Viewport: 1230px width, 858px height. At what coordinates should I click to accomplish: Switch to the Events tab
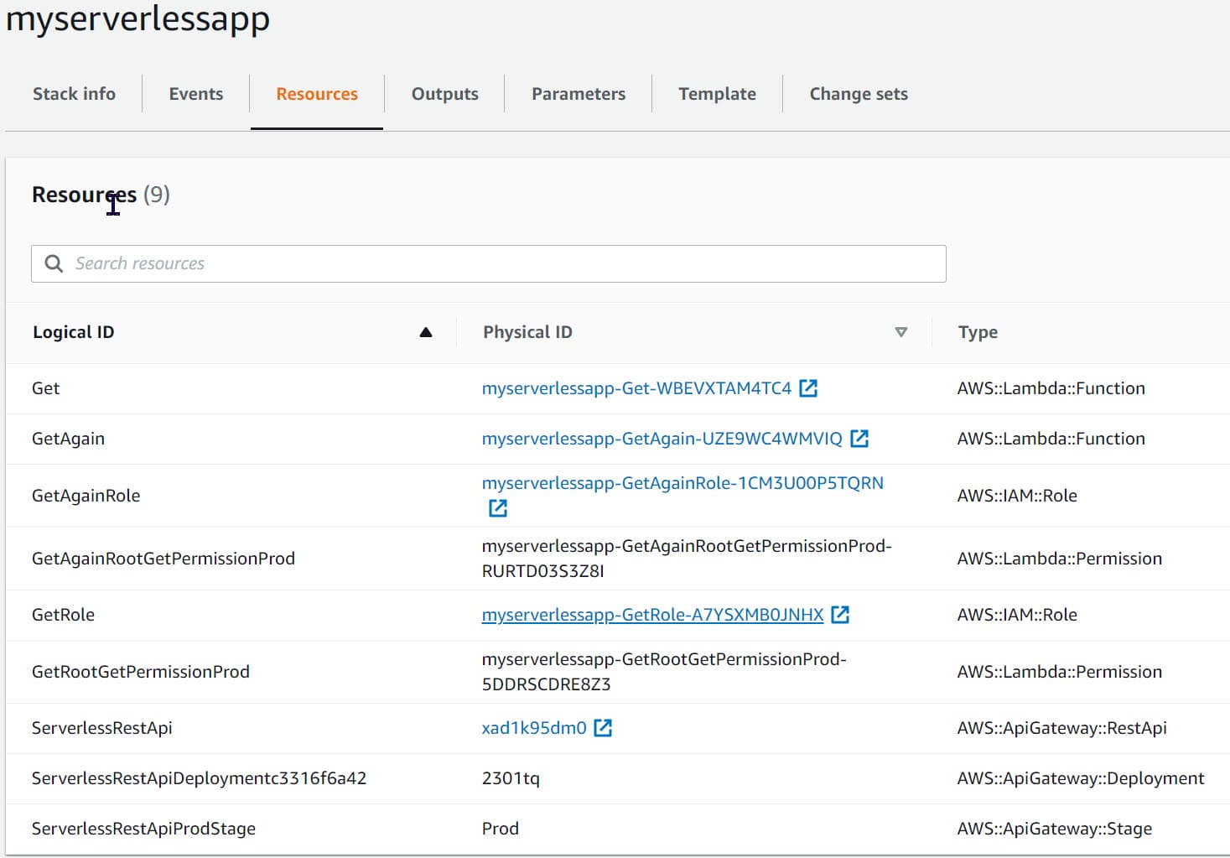click(196, 94)
